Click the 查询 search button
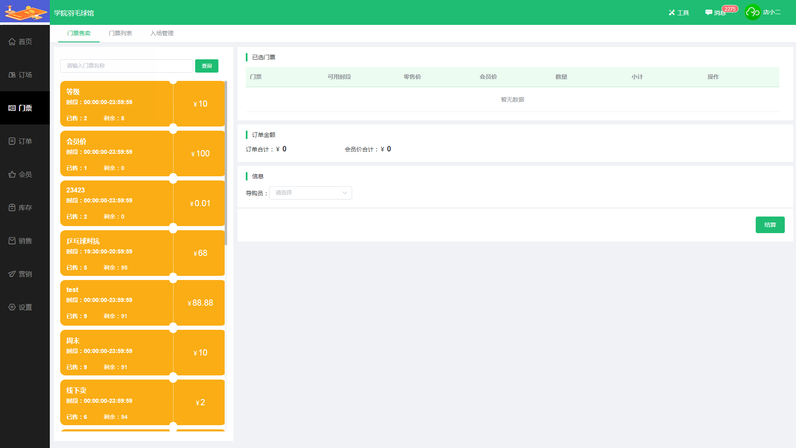The width and height of the screenshot is (796, 448). click(x=206, y=66)
